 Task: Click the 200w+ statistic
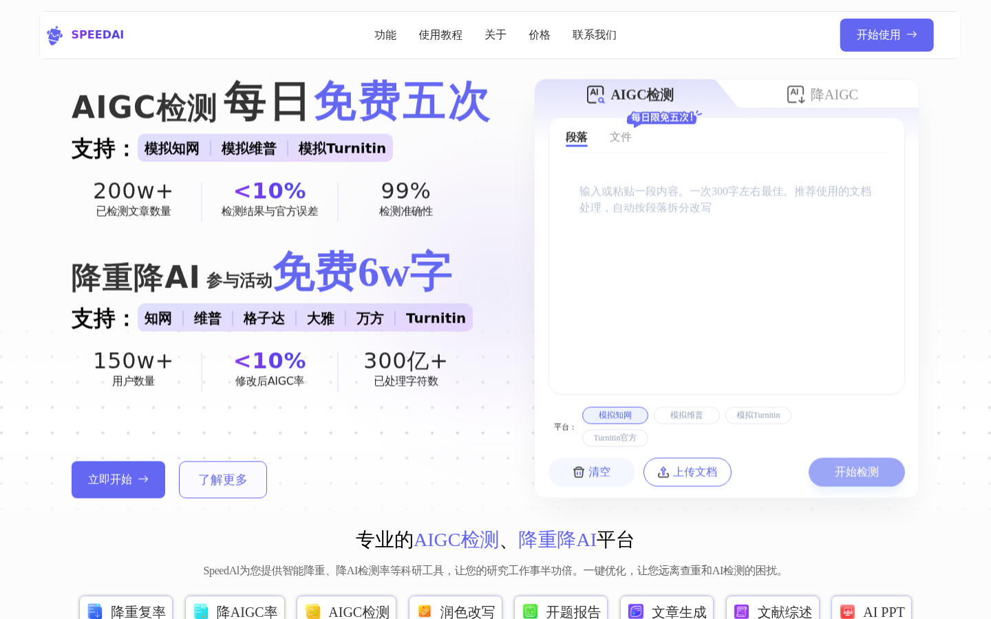134,191
